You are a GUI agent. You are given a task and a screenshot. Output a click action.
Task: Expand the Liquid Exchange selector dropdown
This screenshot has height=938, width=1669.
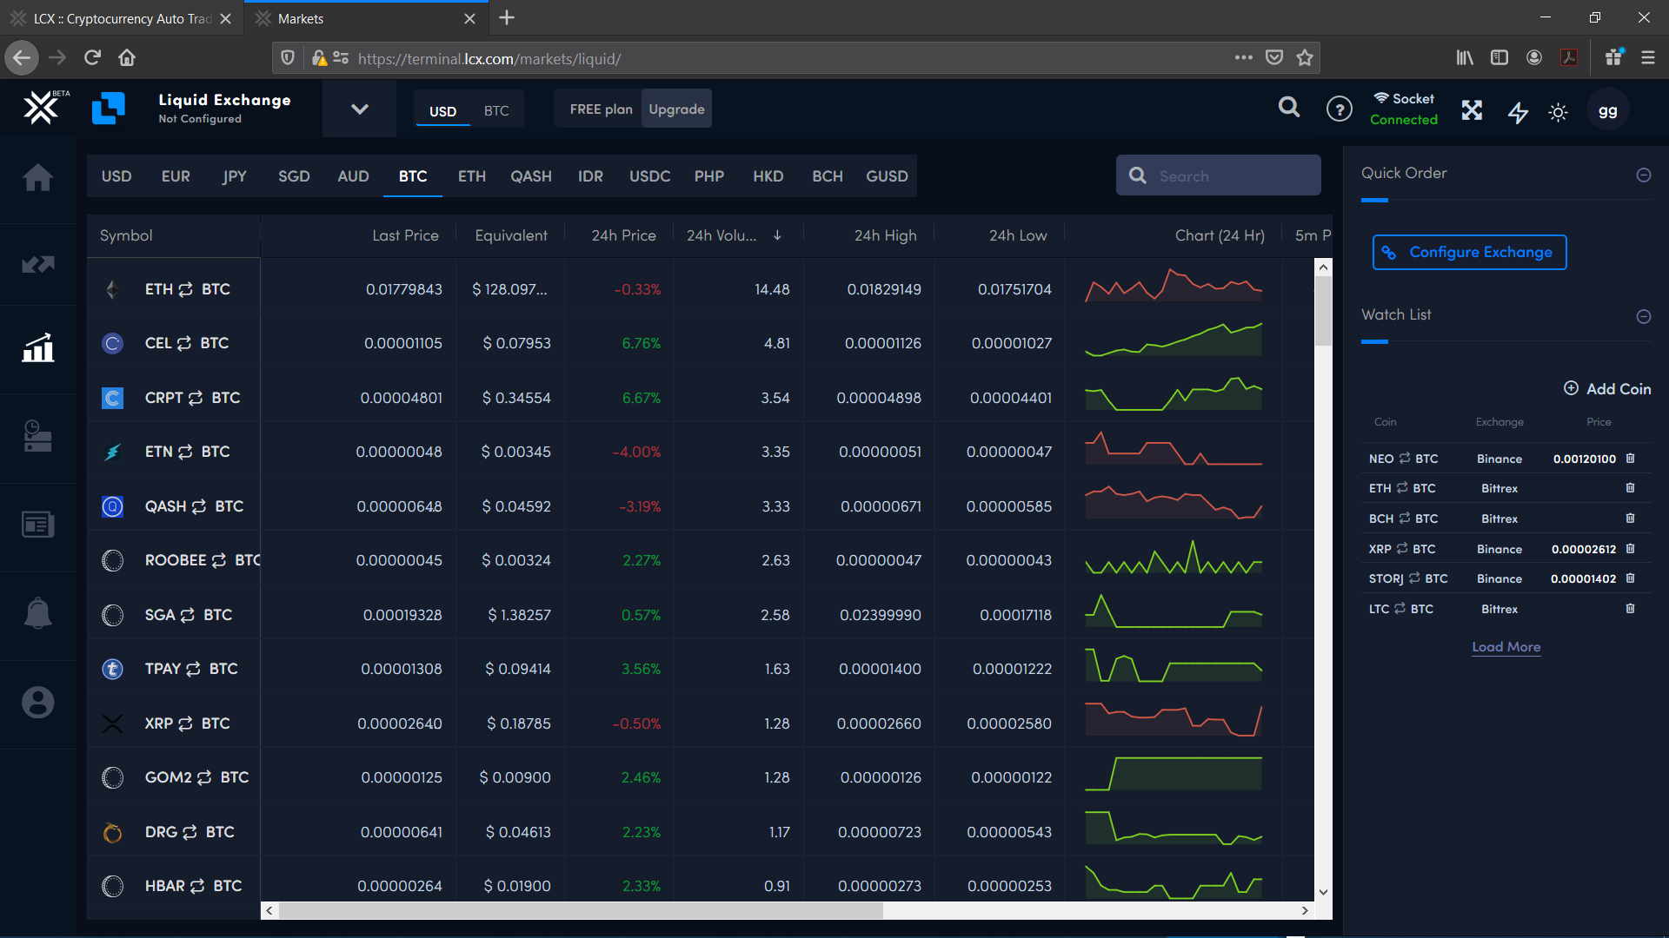click(359, 109)
